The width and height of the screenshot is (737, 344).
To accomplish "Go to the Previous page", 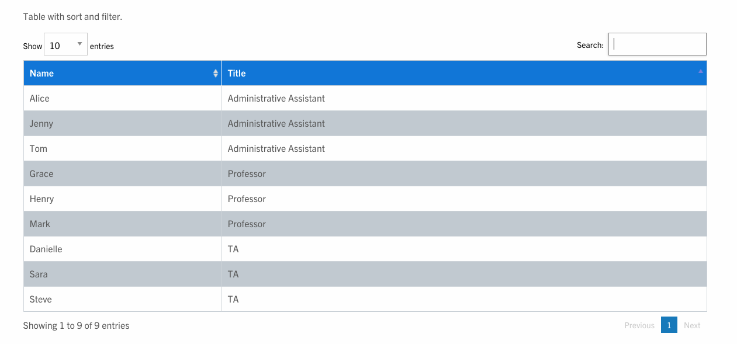I will click(639, 325).
